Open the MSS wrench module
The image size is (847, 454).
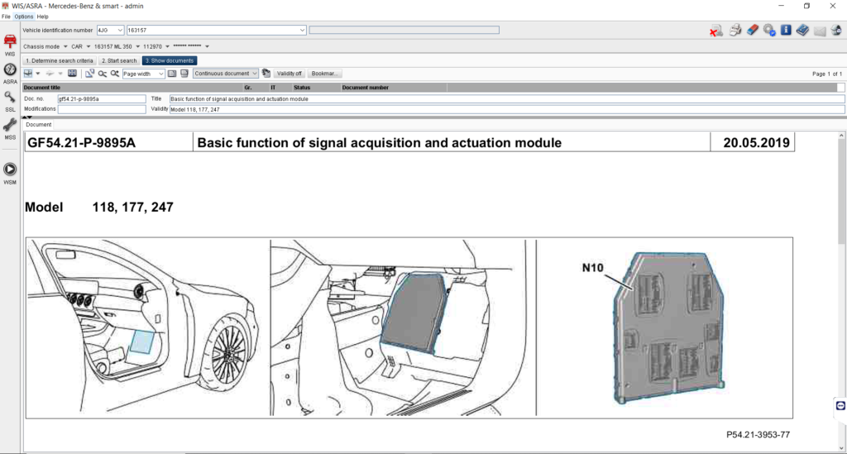tap(10, 128)
